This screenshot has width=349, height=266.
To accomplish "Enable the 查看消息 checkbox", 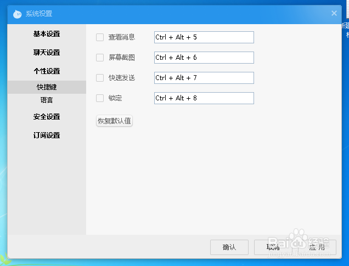I will pos(100,37).
